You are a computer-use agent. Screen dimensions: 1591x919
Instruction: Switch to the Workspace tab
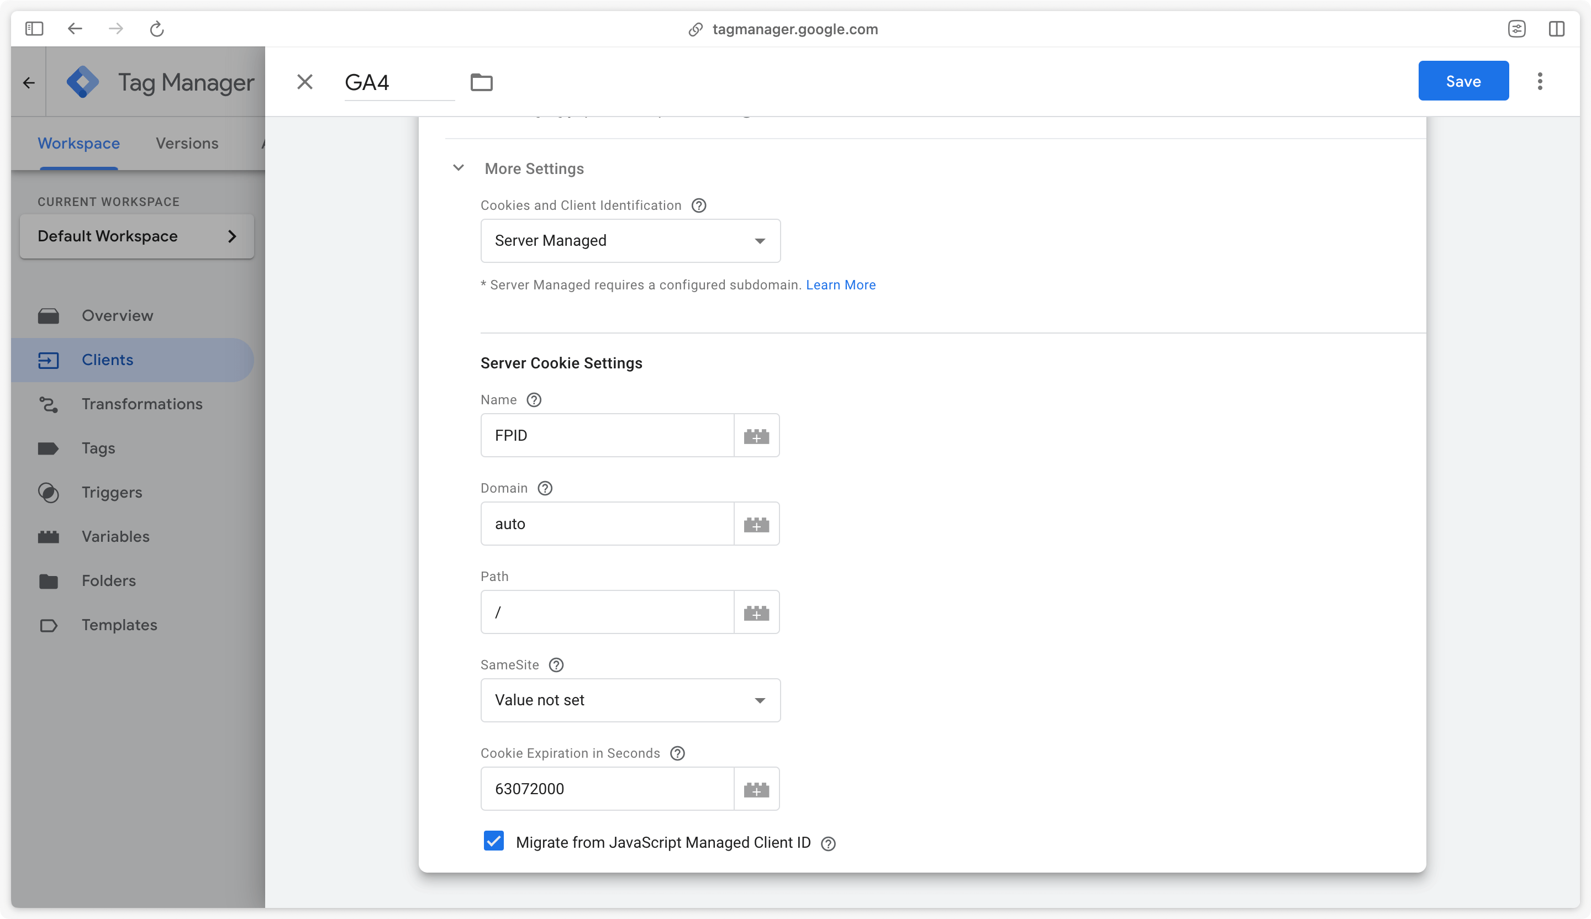point(78,144)
